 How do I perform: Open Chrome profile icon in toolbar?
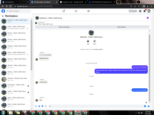click(148, 6)
